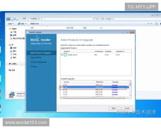Screen dimensions: 161x129
Task: Click the mysql-installer file icon in details pane
Action: coord(12,95)
